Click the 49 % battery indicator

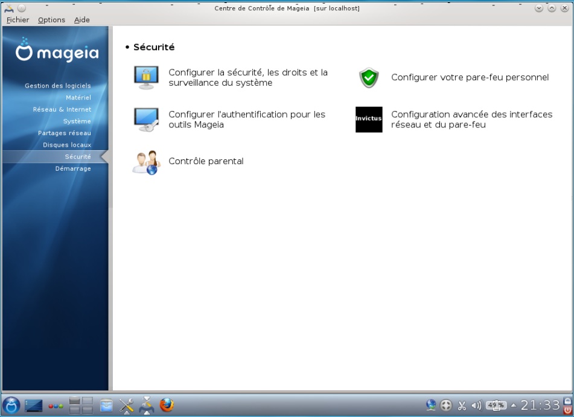[x=496, y=405]
